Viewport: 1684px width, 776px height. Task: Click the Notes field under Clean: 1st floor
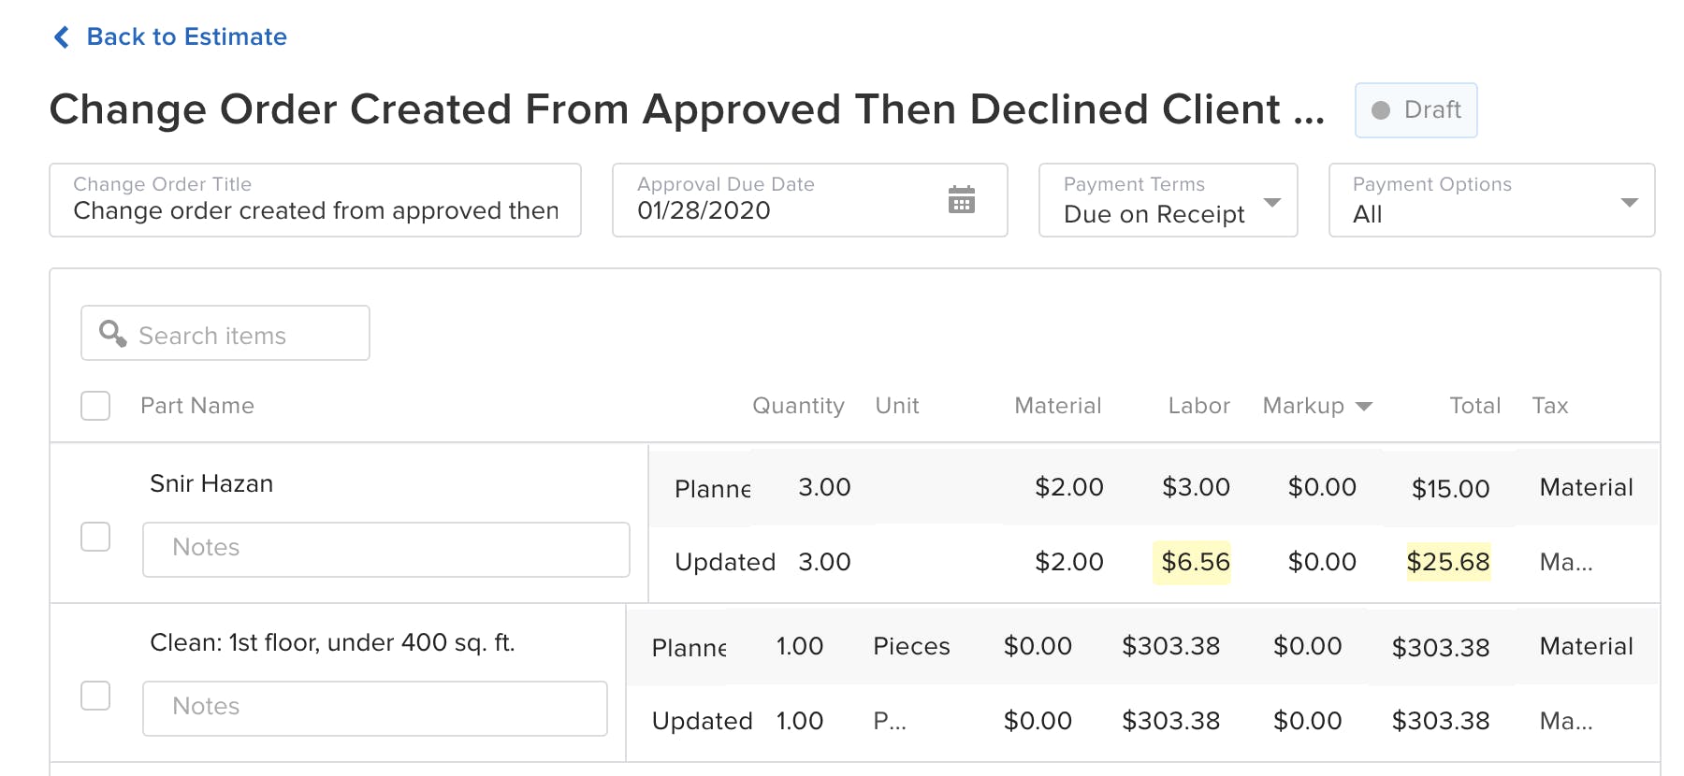[374, 708]
